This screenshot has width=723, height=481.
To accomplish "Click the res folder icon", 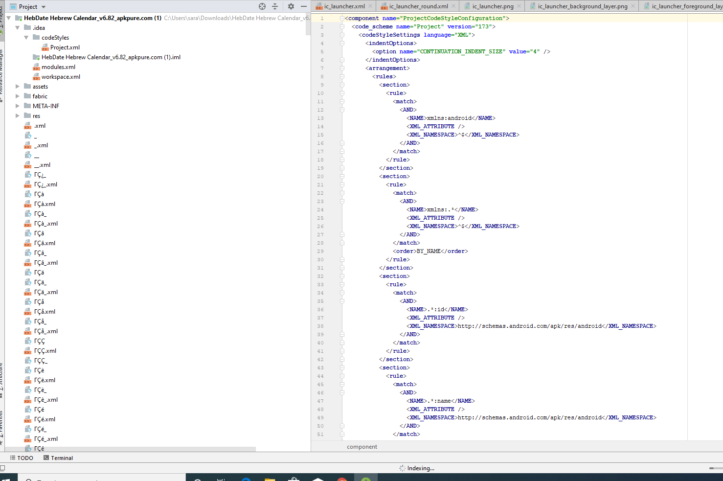I will point(27,115).
